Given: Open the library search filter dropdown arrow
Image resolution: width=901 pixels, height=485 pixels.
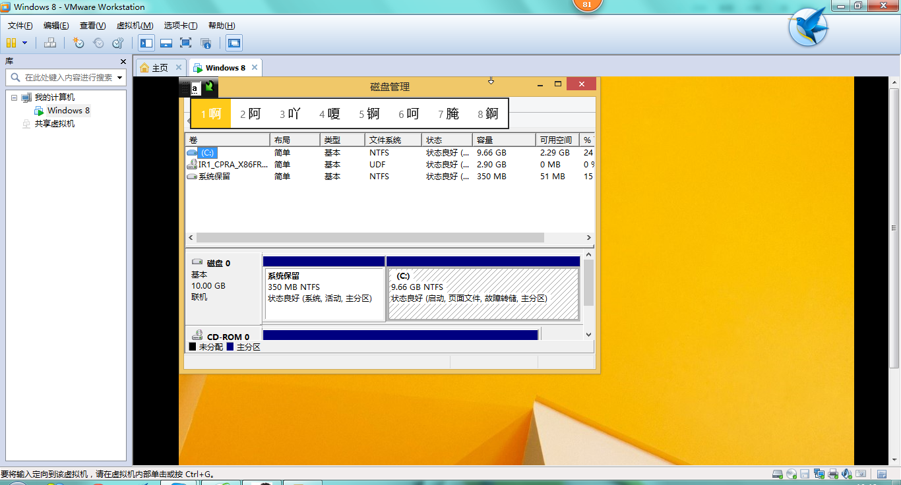Looking at the screenshot, I should tap(120, 77).
